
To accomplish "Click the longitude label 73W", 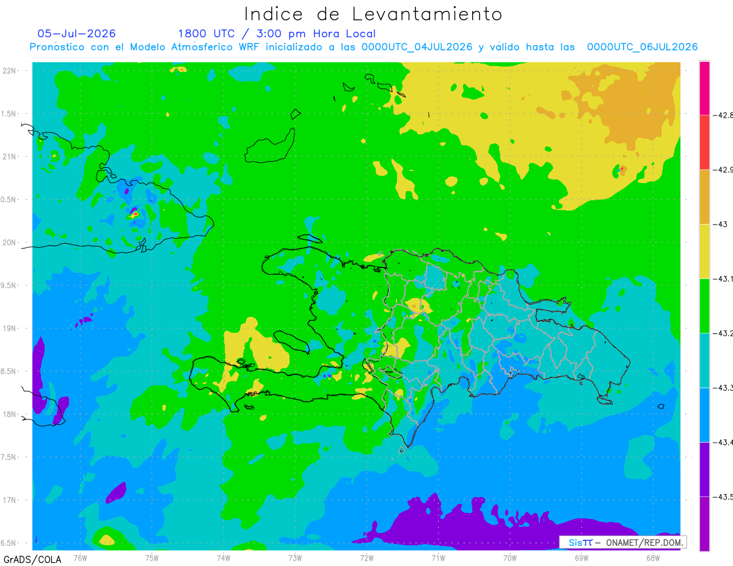I will 295,557.
